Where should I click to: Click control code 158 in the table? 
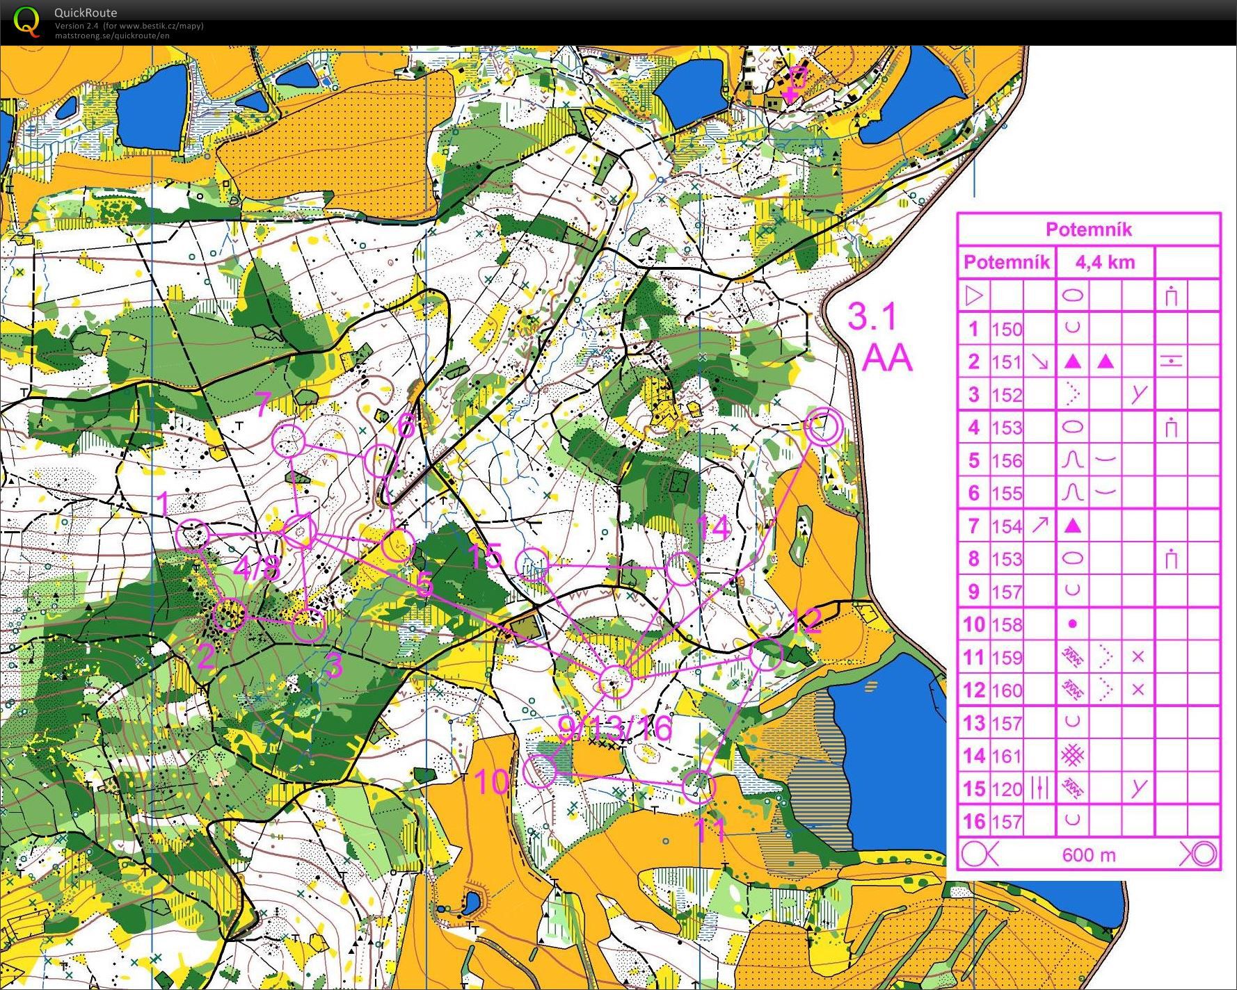point(1007,624)
